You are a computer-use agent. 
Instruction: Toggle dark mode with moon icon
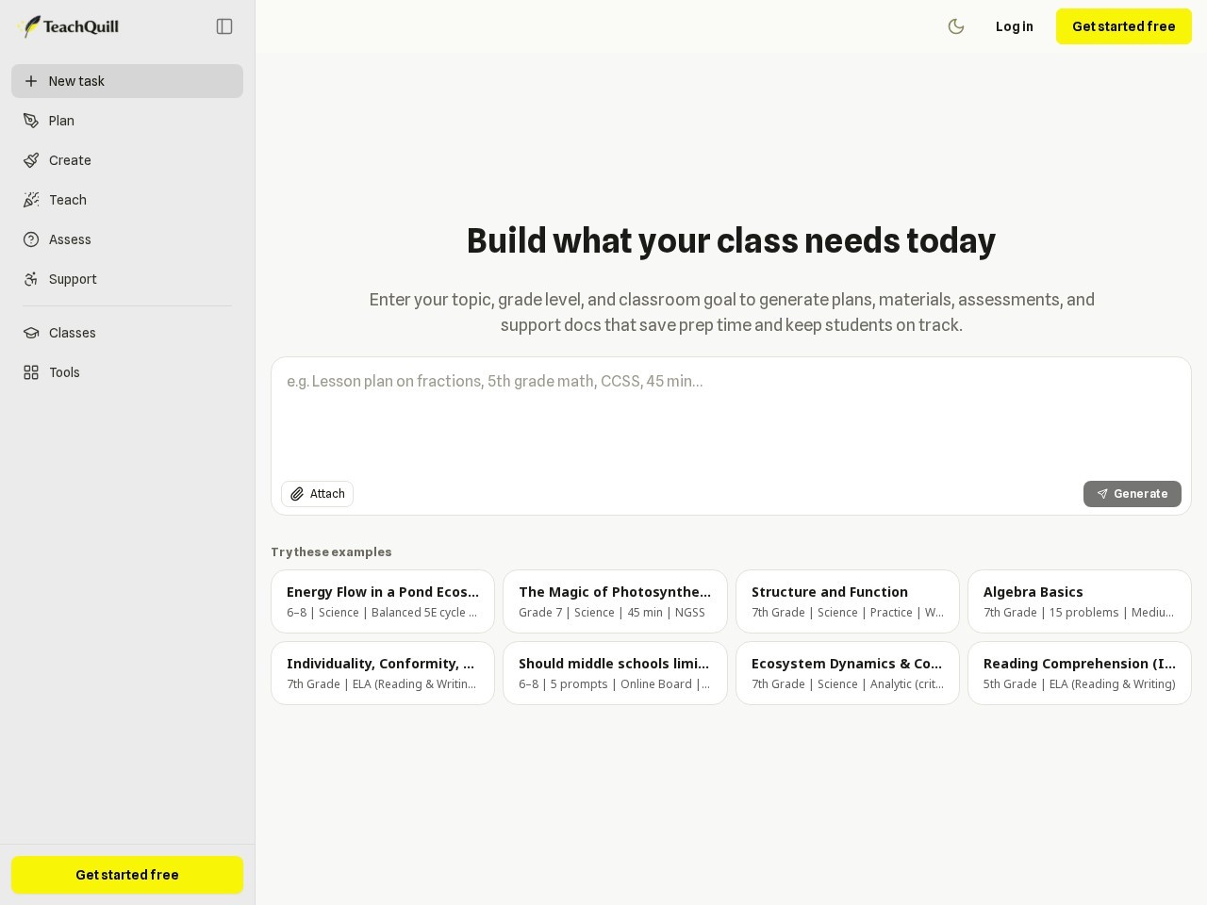(956, 26)
